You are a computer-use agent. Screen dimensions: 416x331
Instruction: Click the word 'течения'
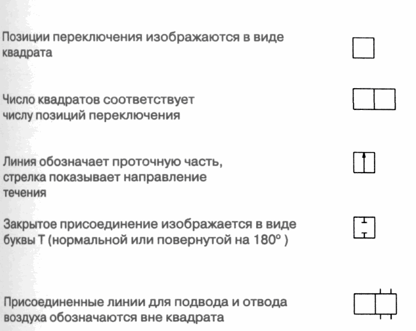coord(25,192)
